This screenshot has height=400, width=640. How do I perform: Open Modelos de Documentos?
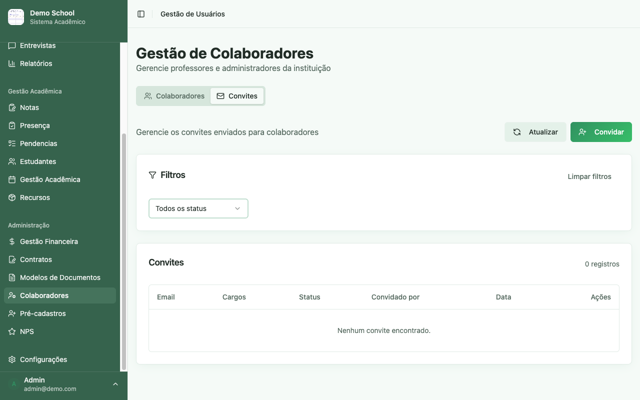pos(60,277)
